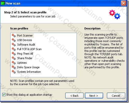
Task: Go to next wizard step
Action: (94, 96)
